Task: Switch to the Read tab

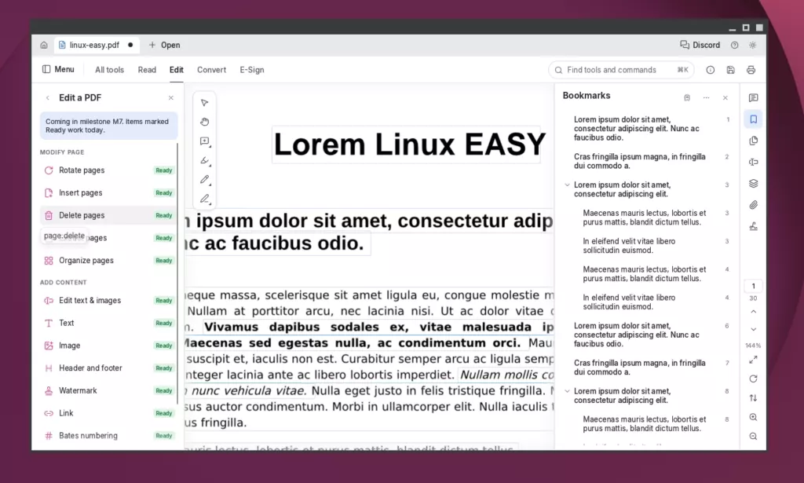Action: pos(147,70)
